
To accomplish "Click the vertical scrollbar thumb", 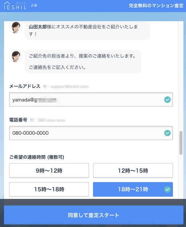I will [181, 143].
